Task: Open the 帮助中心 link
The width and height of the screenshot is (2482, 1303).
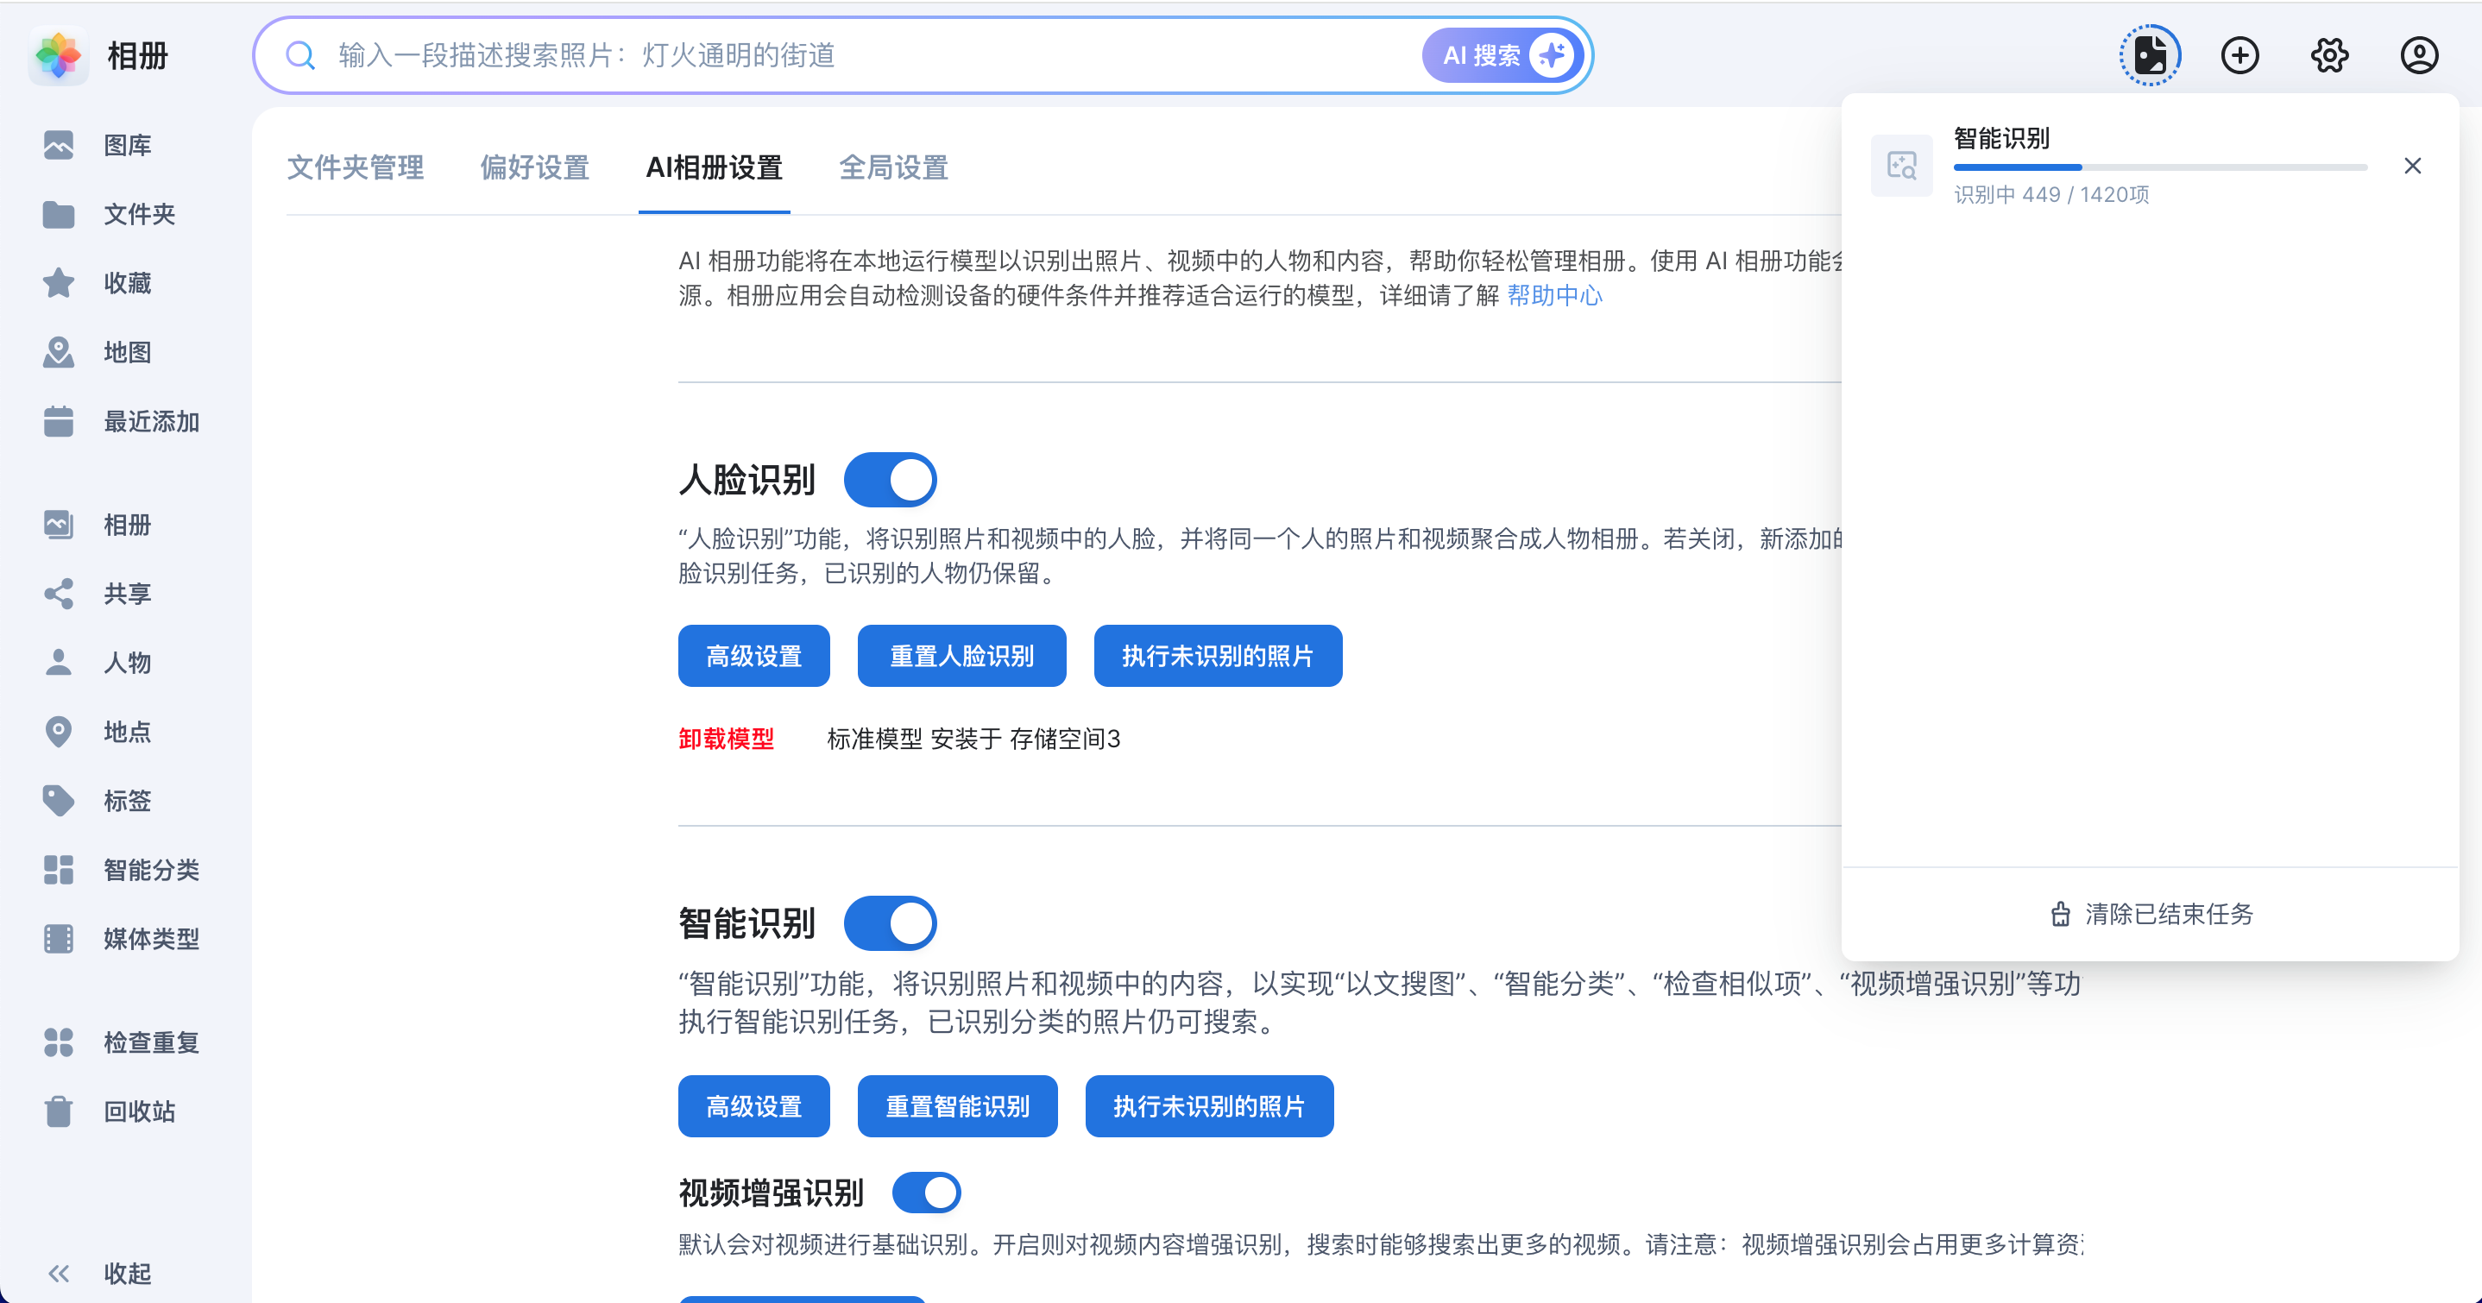Action: (1554, 295)
